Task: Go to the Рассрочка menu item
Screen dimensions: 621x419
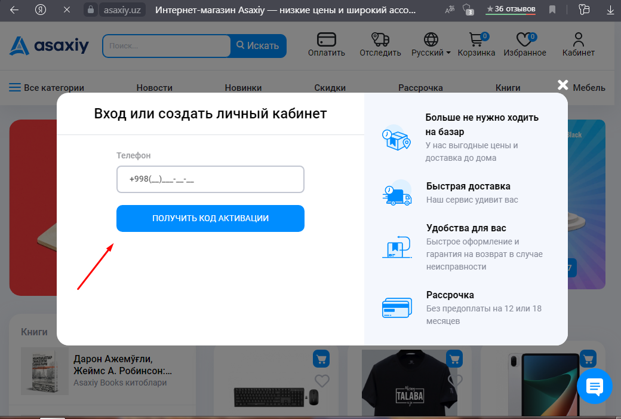Action: [x=420, y=87]
